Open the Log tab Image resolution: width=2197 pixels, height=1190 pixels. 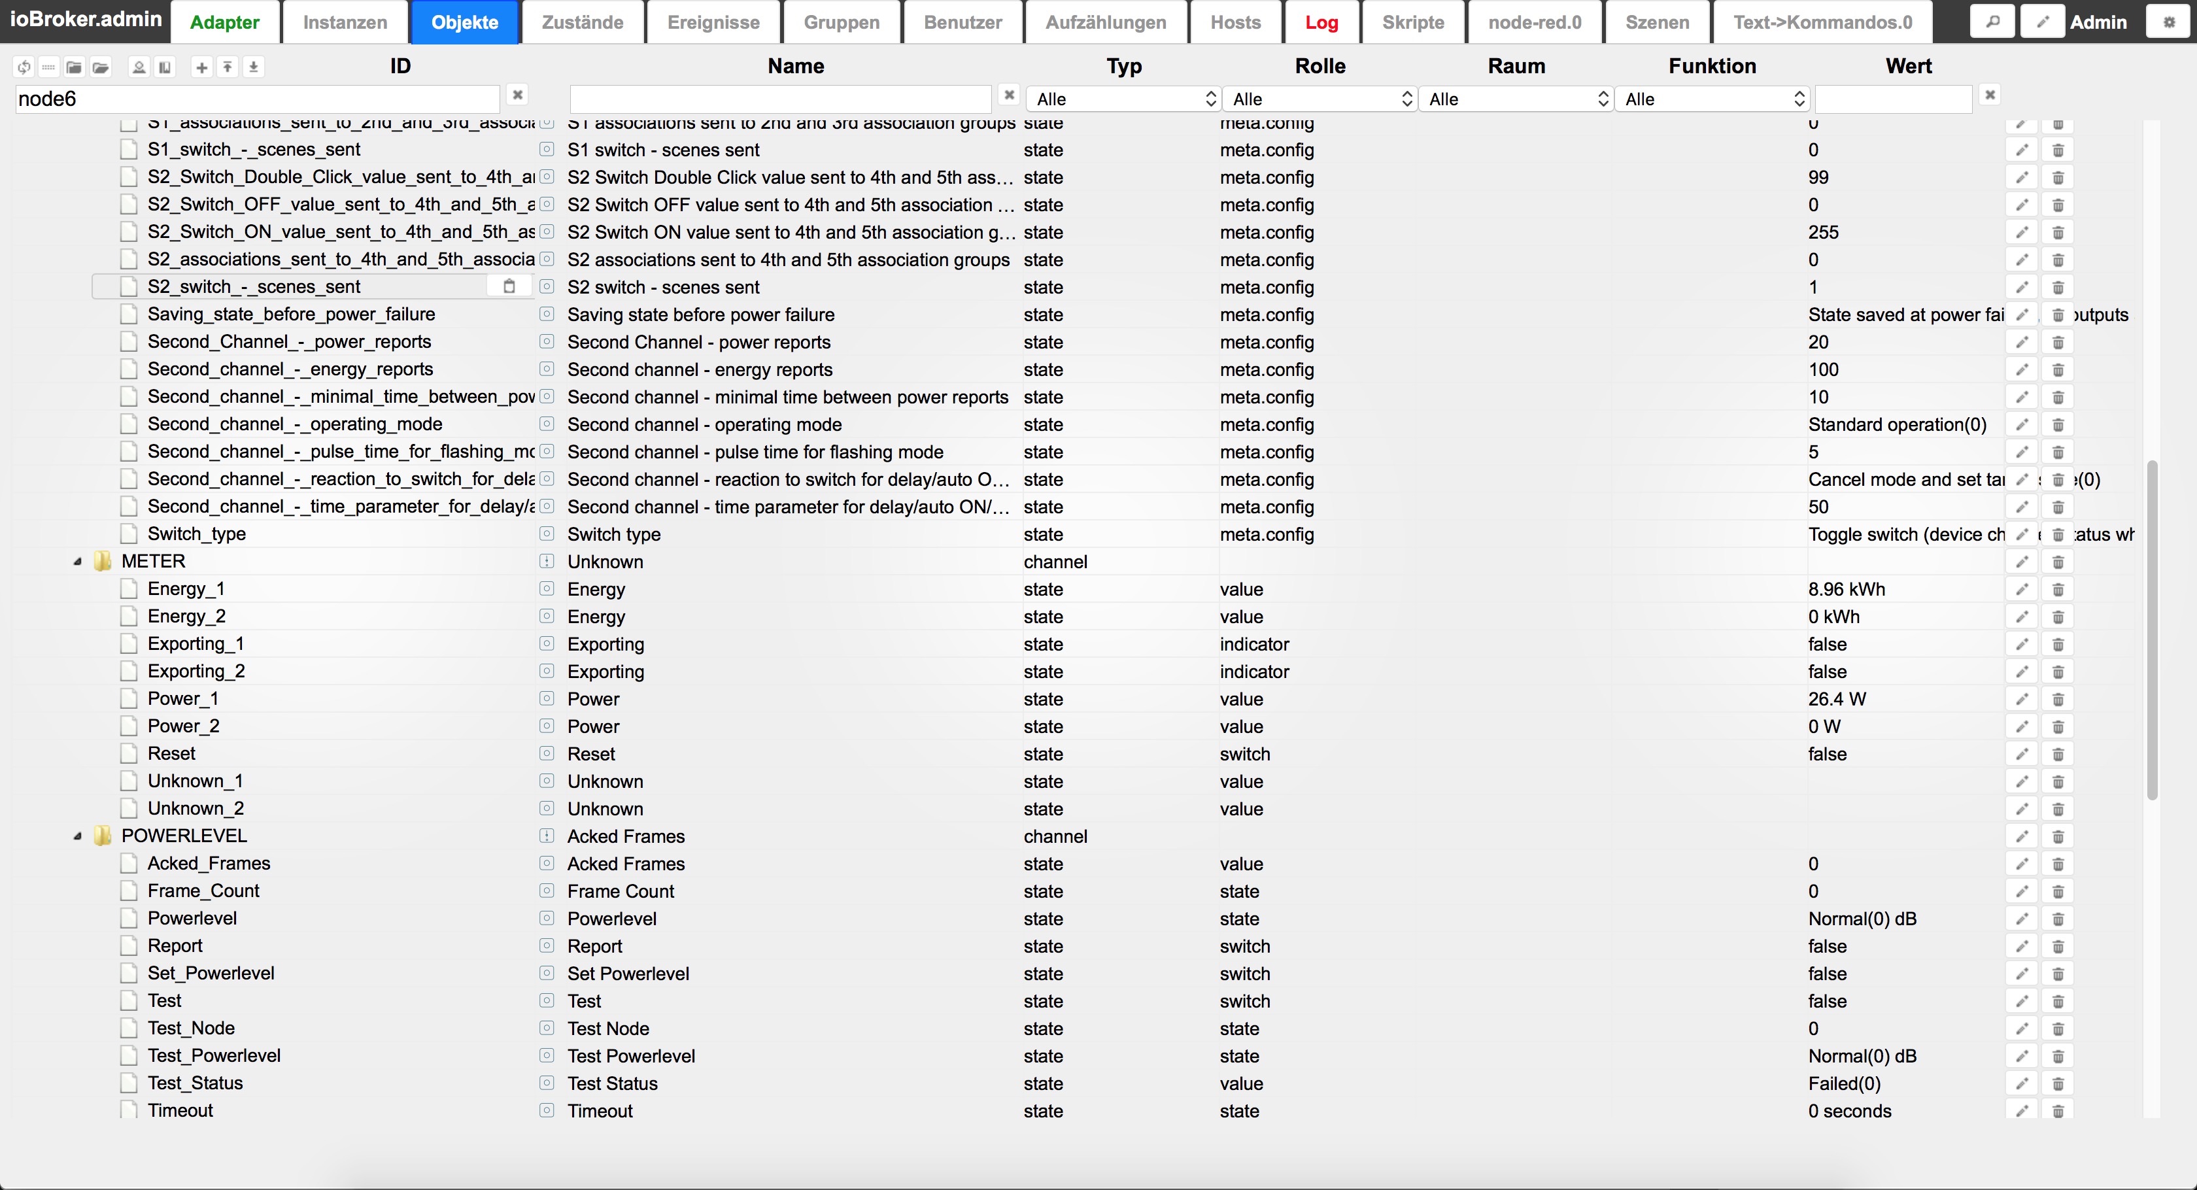click(1321, 22)
